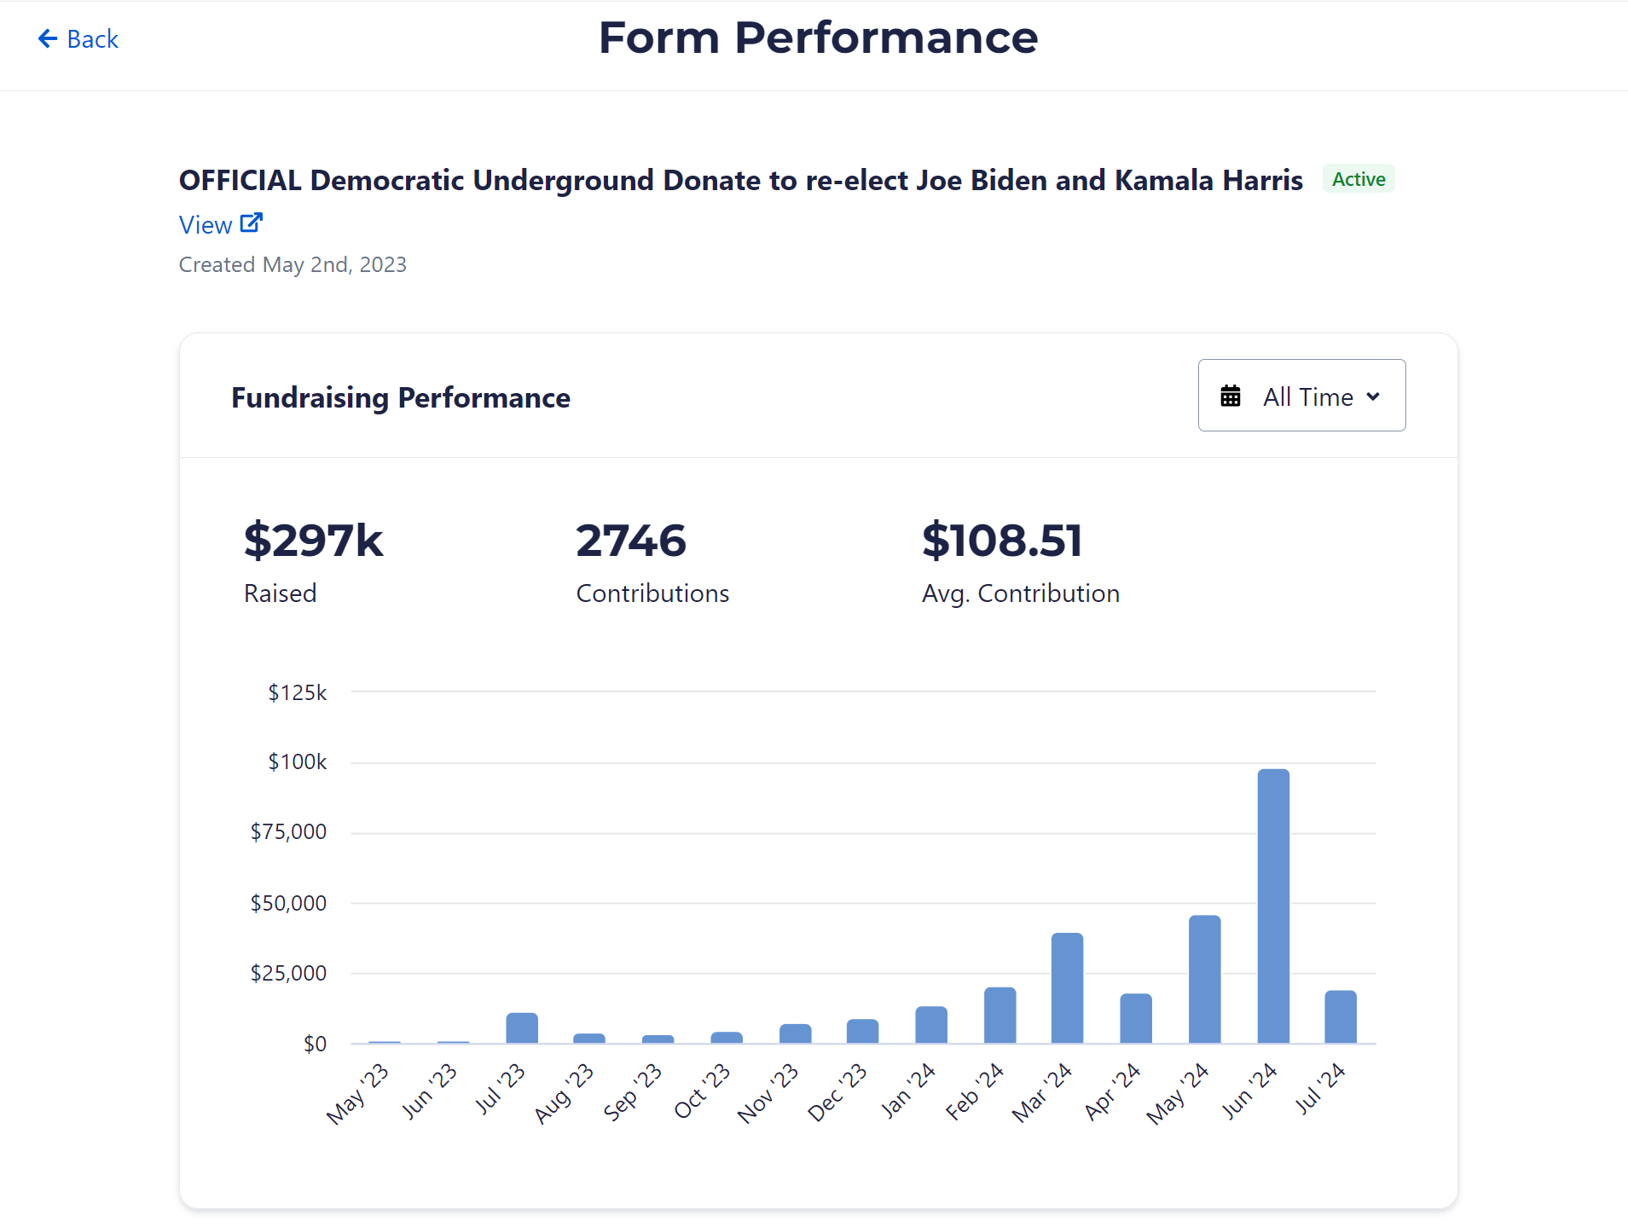Click the Mar '24 bar in chart
The width and height of the screenshot is (1628, 1227).
click(1067, 987)
